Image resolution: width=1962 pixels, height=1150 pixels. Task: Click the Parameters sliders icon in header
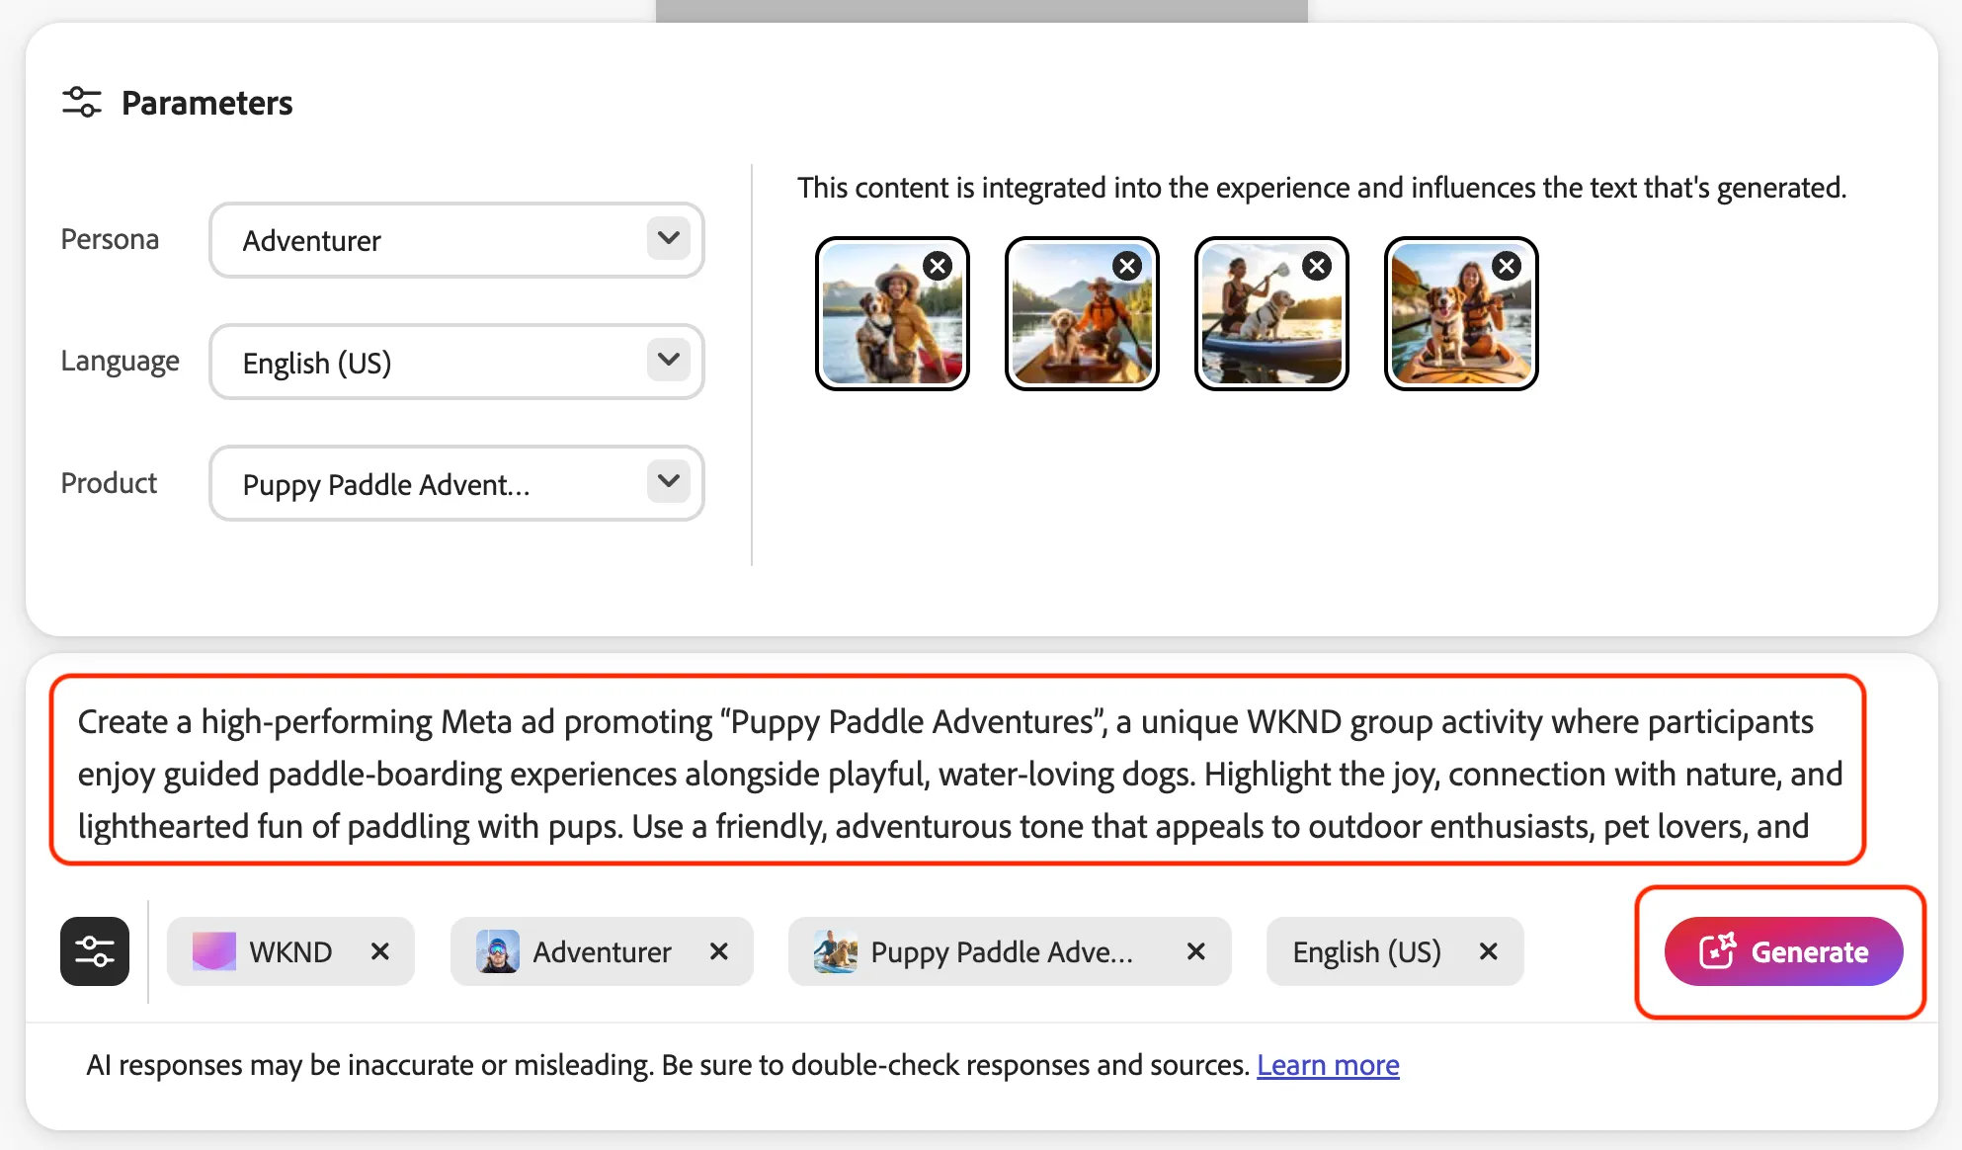click(x=82, y=102)
